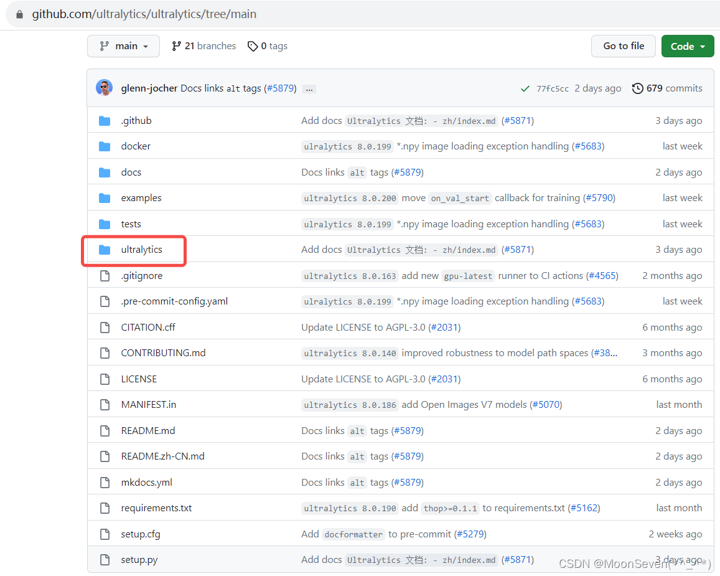720x576 pixels.
Task: Open PR #5162 link in requirements.txt row
Action: [584, 508]
